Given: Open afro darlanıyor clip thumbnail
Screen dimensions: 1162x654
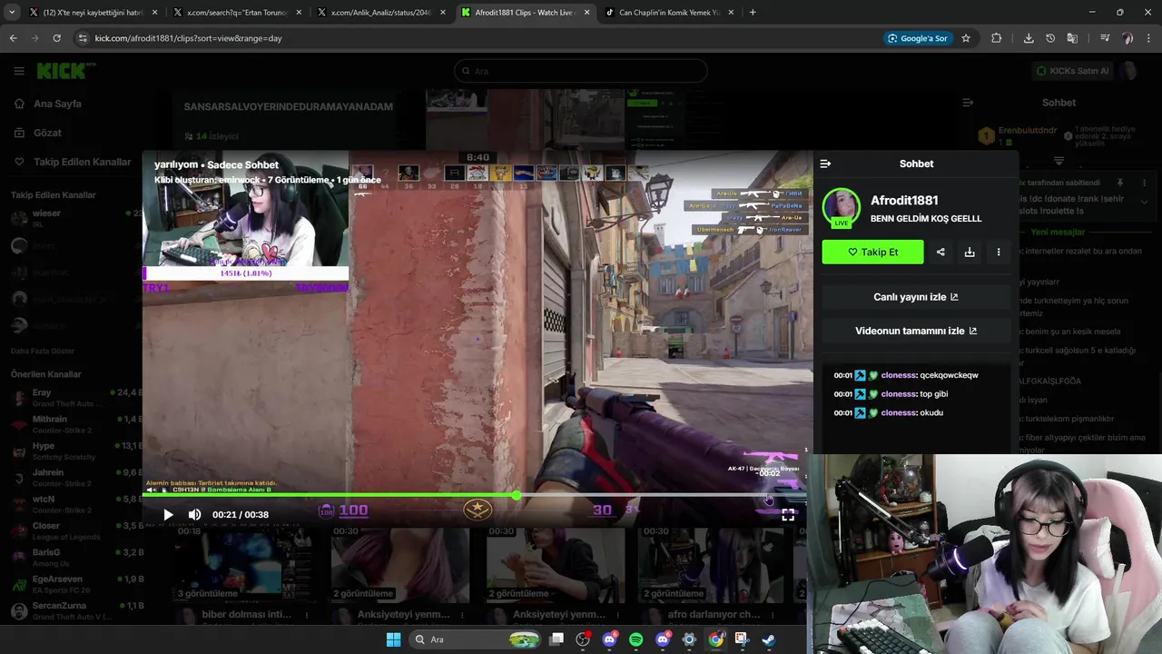Looking at the screenshot, I should pos(711,564).
